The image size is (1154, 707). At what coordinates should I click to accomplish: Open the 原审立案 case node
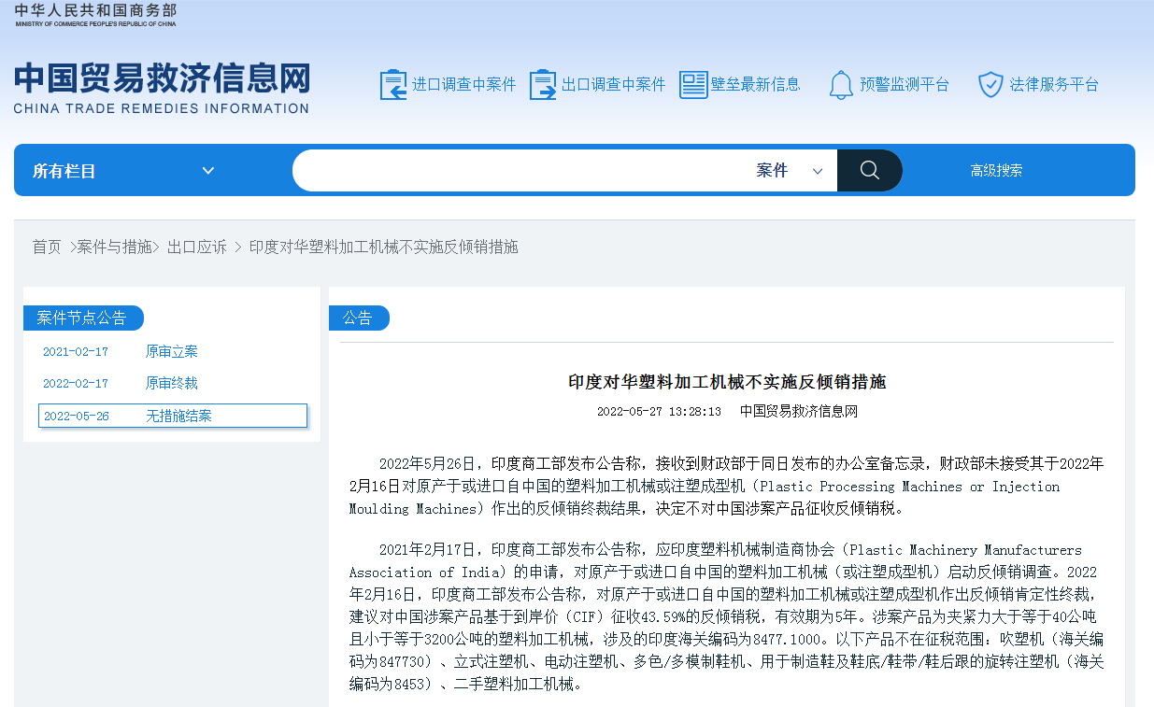(x=172, y=352)
